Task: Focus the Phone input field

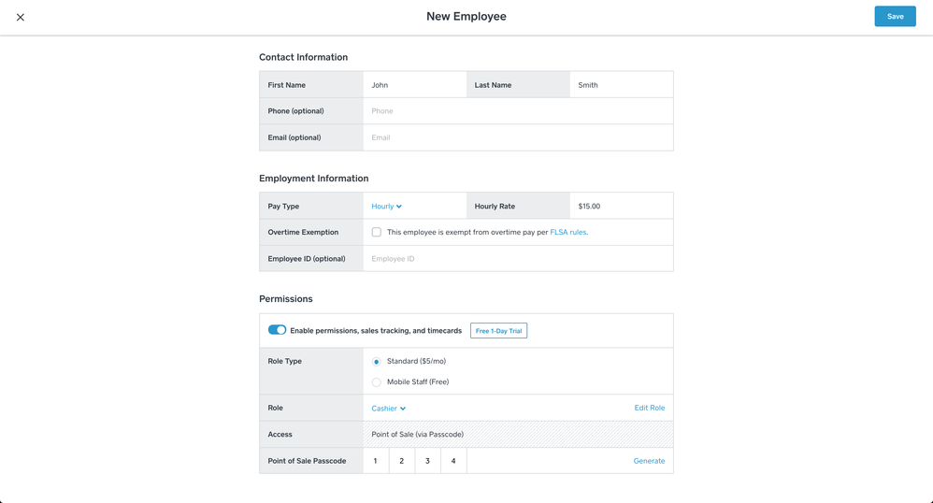Action: pyautogui.click(x=517, y=111)
